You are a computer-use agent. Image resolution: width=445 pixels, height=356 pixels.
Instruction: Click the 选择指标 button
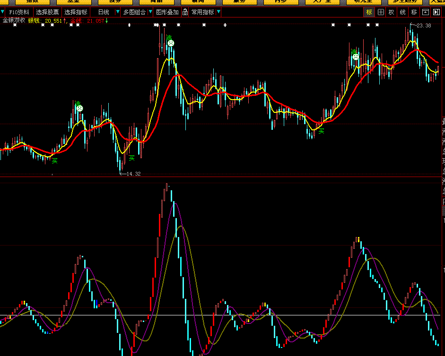pos(76,12)
